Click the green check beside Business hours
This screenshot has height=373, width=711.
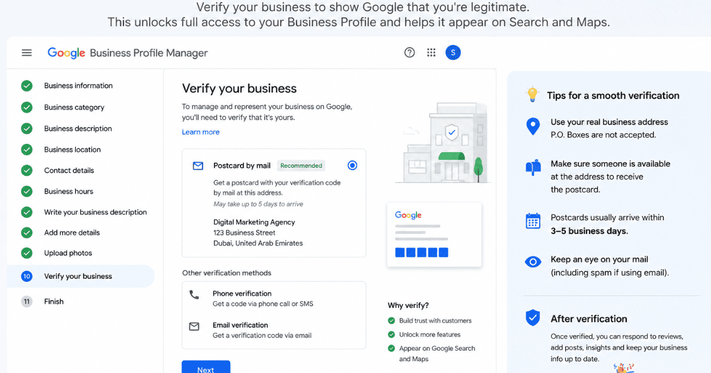point(27,191)
